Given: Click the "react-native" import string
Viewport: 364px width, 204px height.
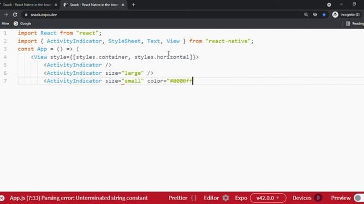Looking at the screenshot, I should click(228, 41).
